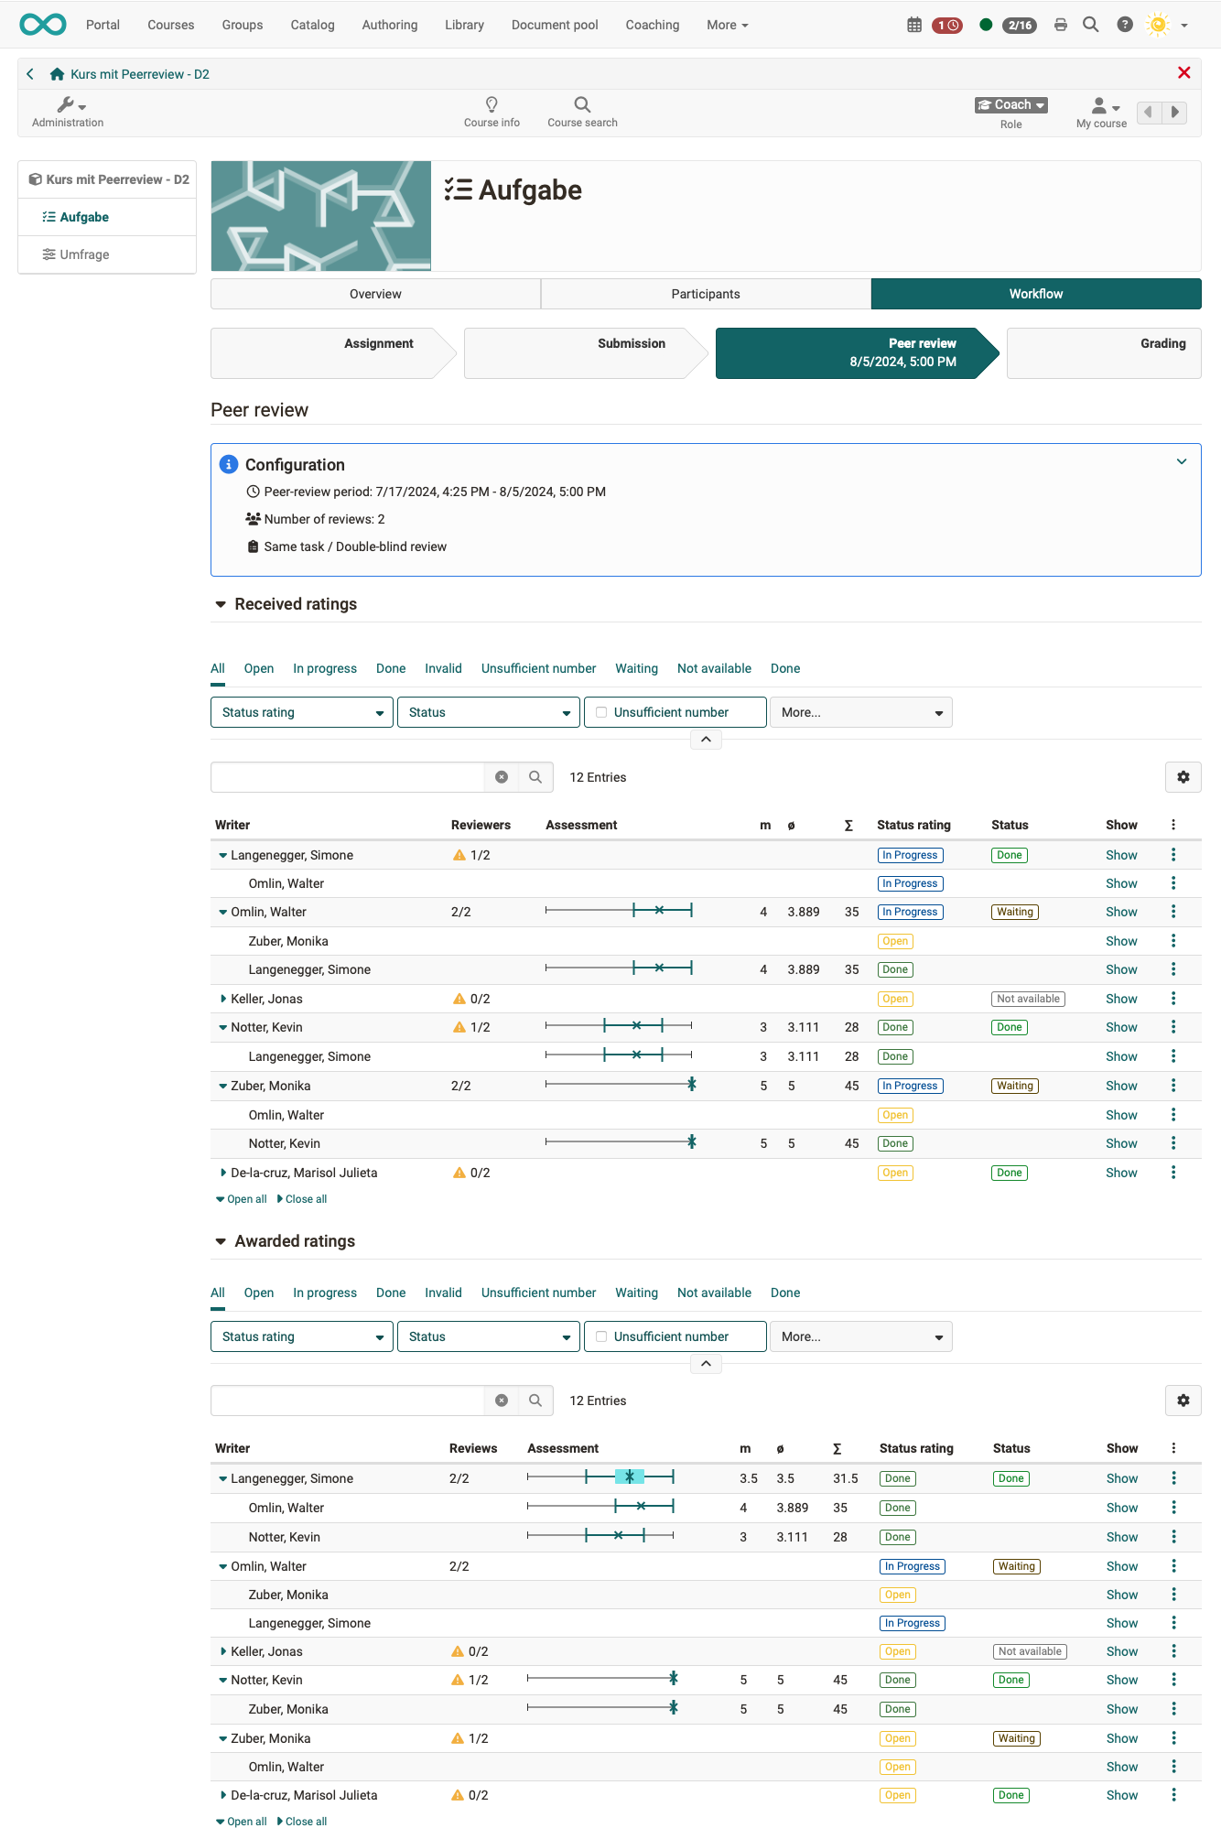
Task: Click the OpenOlat infinity logo
Action: [x=43, y=25]
